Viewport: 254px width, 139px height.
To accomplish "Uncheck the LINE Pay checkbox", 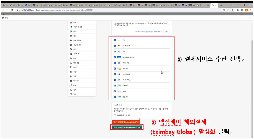I will 115,97.
